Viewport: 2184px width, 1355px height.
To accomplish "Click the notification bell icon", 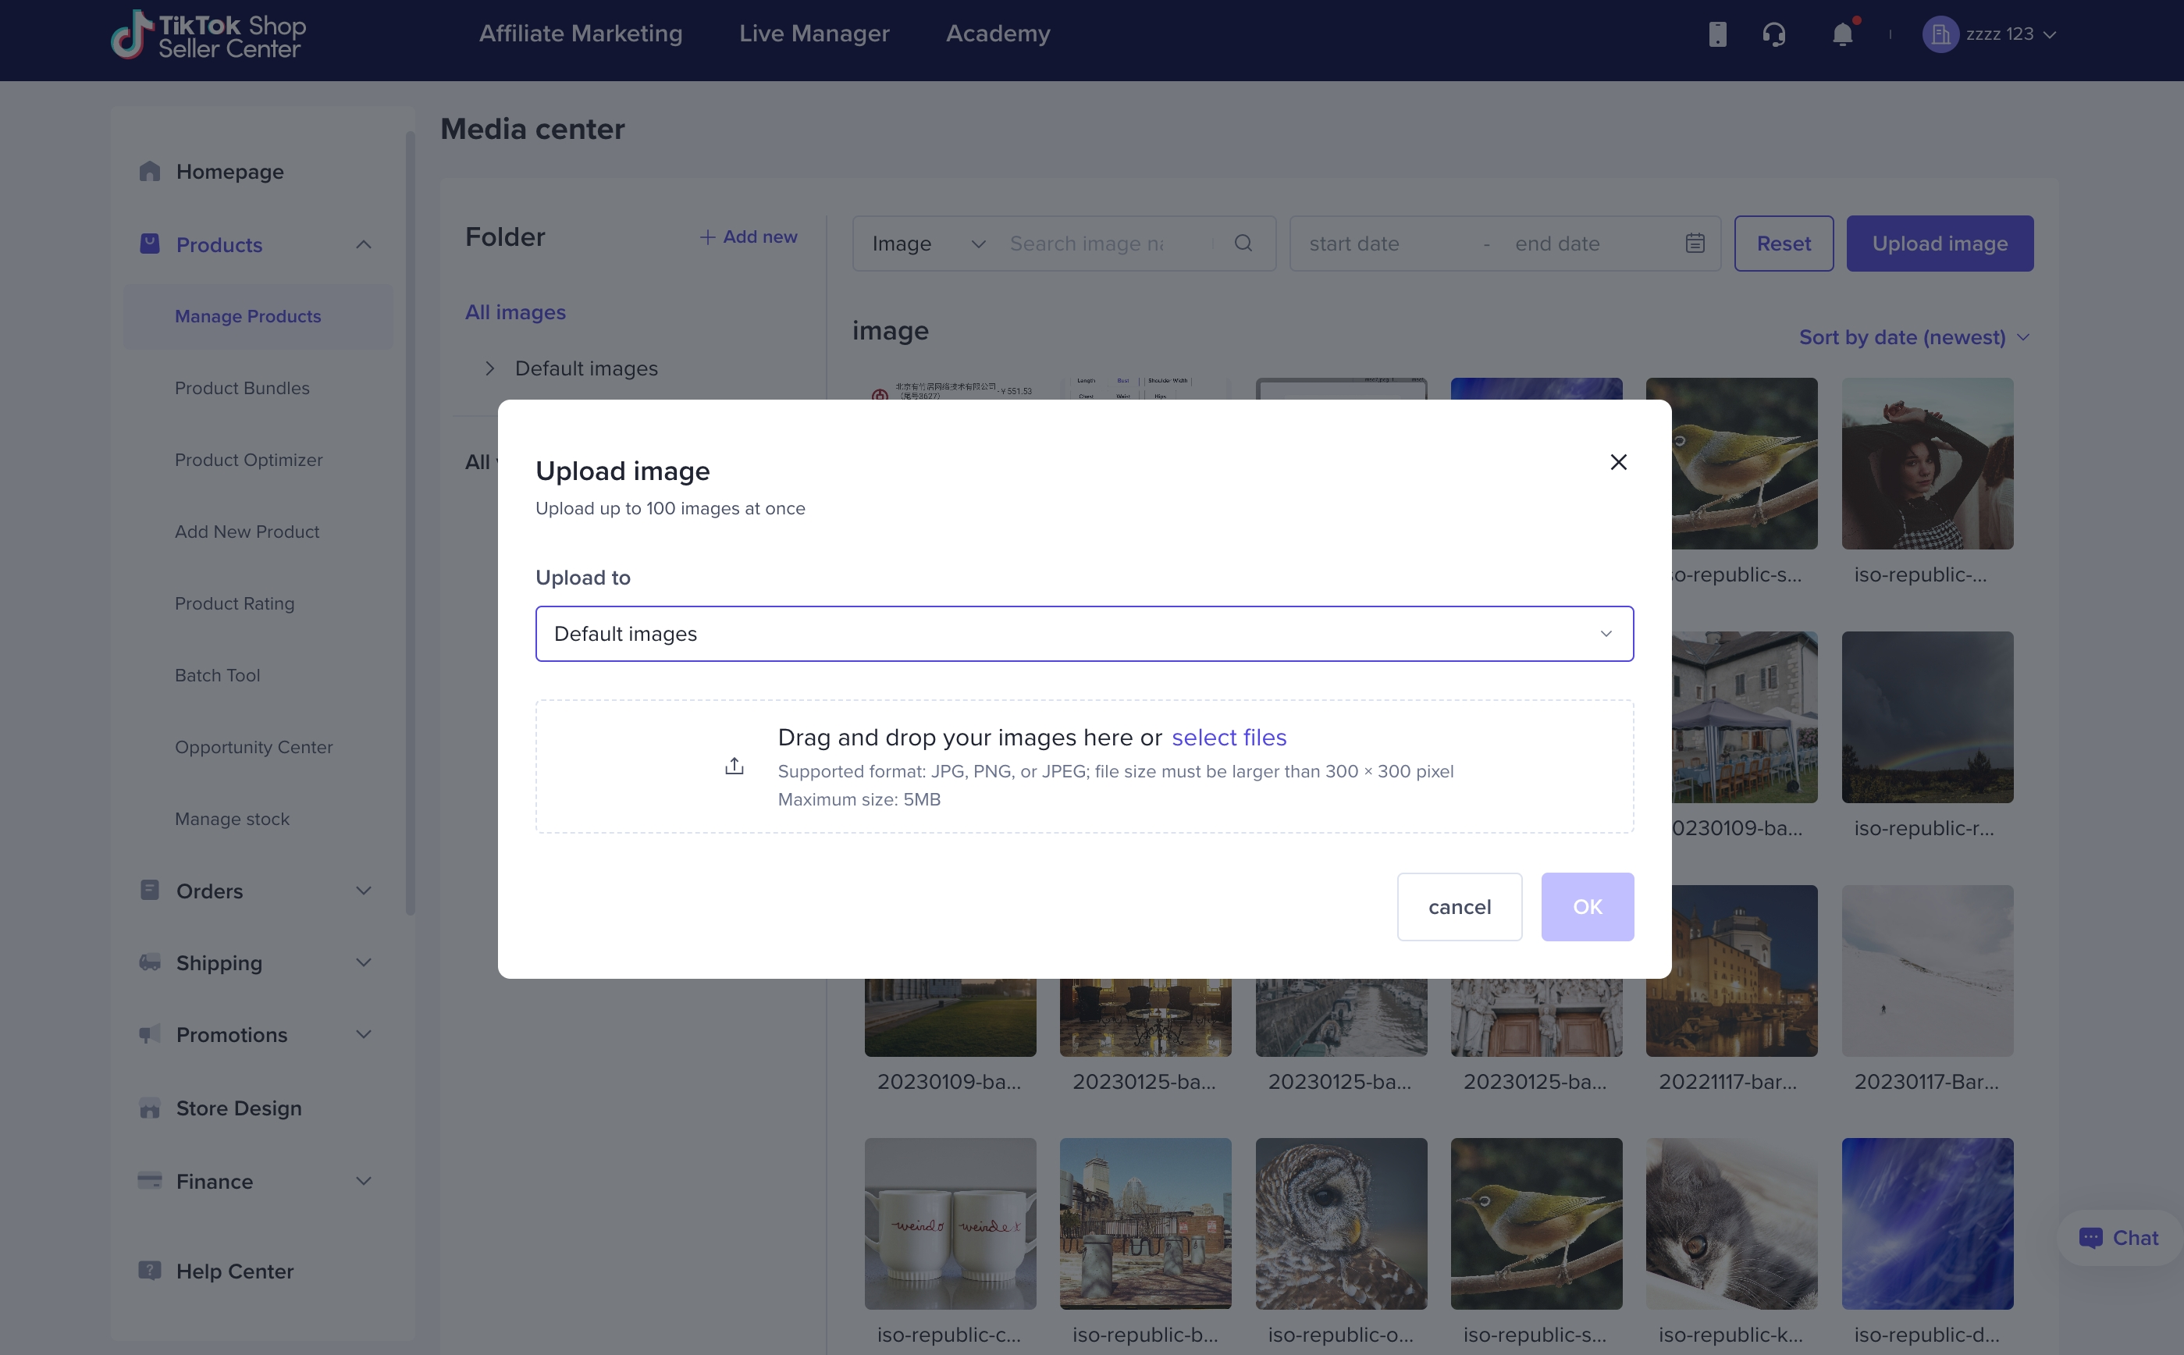I will (x=1841, y=35).
